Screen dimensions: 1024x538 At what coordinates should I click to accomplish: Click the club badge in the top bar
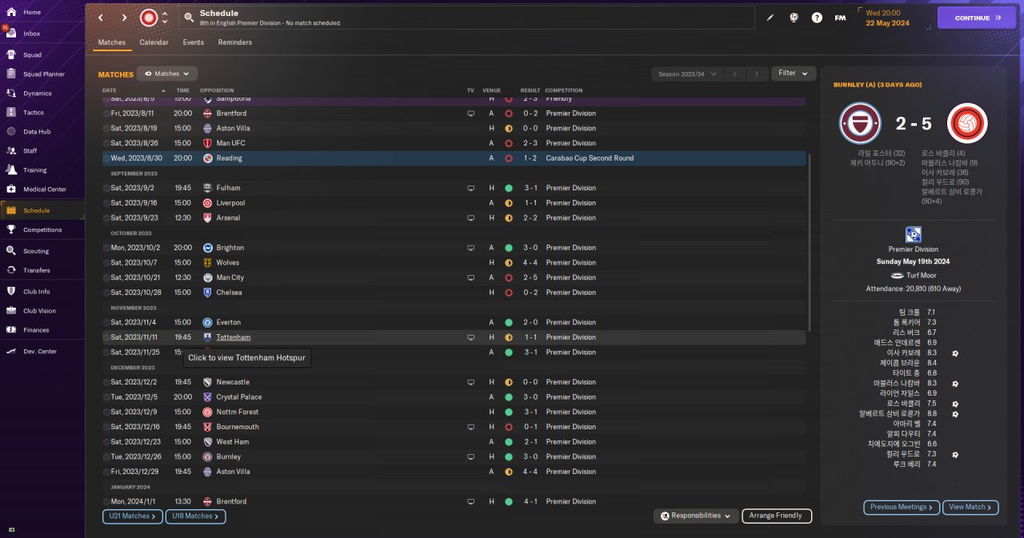coord(149,18)
